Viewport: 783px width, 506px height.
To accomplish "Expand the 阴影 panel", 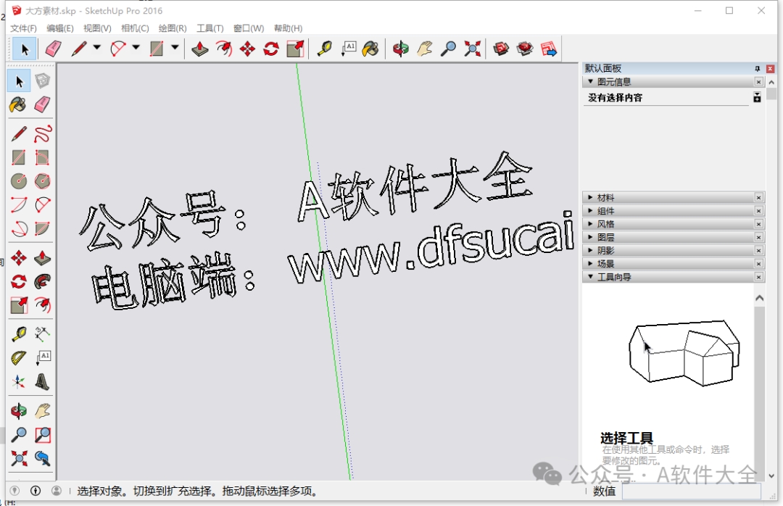I will [590, 250].
